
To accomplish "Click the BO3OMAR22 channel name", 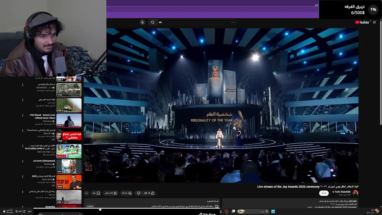I will click(44, 87).
